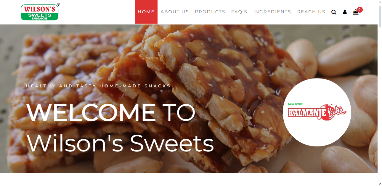This screenshot has width=382, height=186.
Task: Click the WELCOME TO banner heading
Action: (x=111, y=112)
